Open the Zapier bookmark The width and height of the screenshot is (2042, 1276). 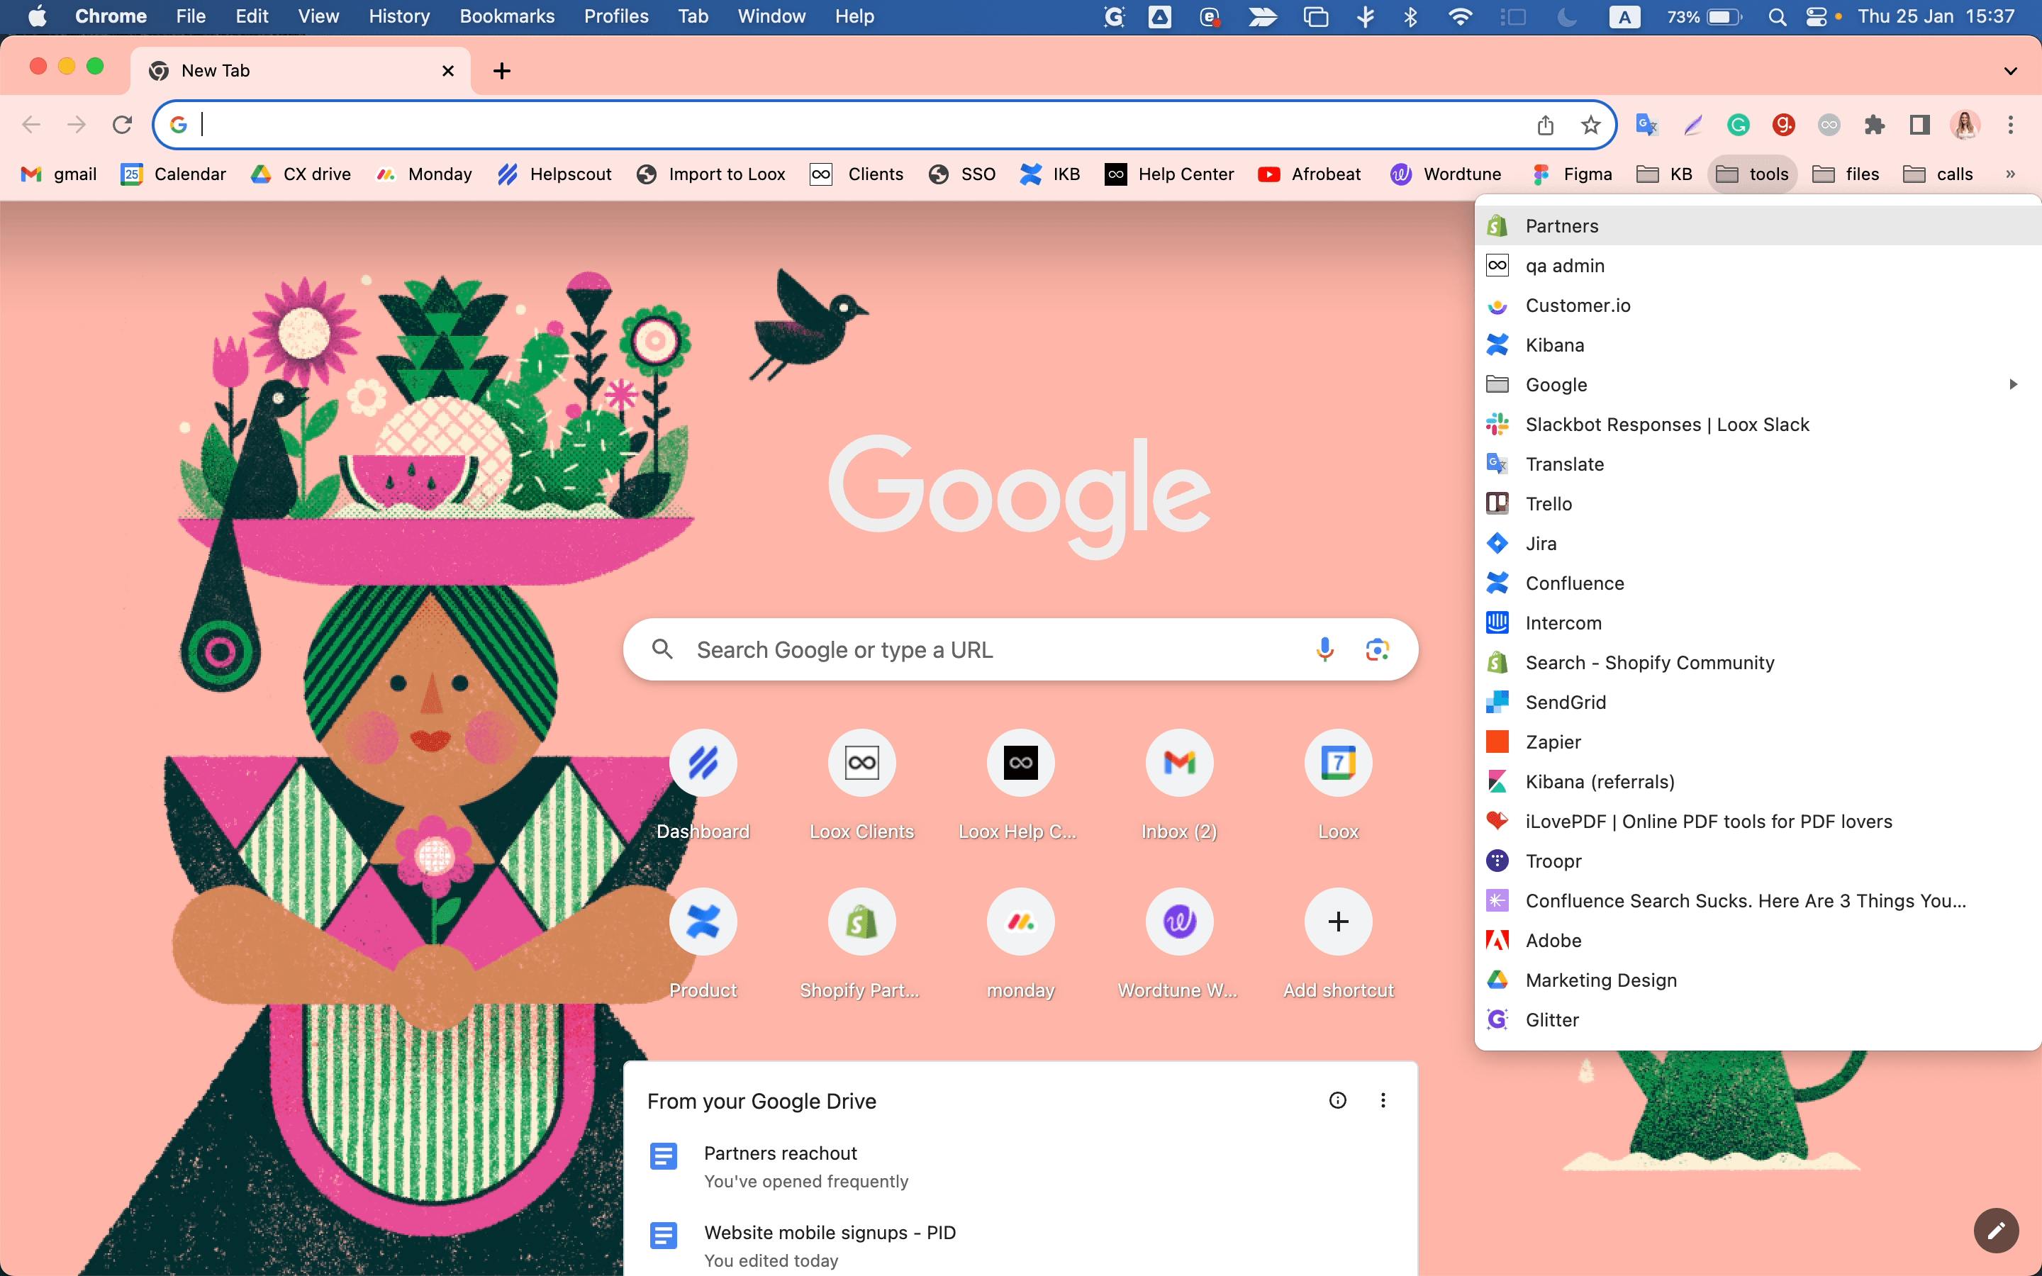(1758, 741)
